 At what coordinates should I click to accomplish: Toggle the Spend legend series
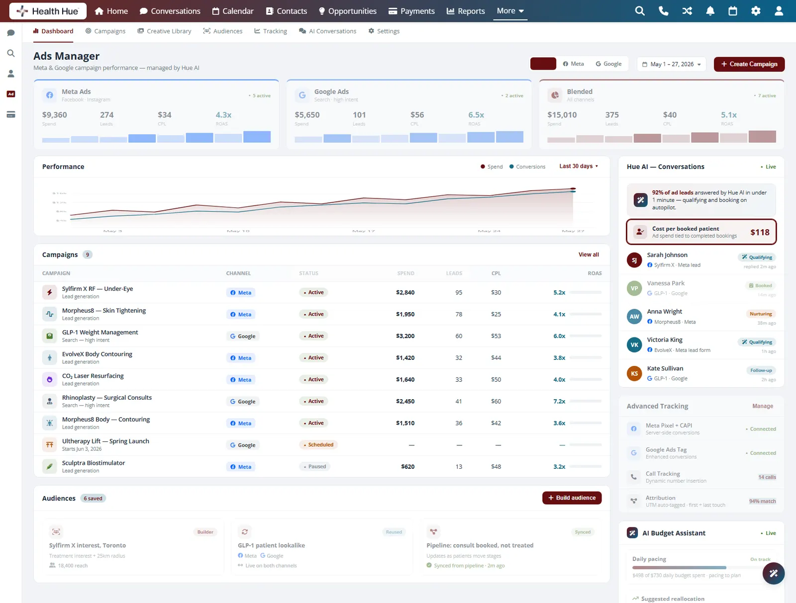point(492,167)
